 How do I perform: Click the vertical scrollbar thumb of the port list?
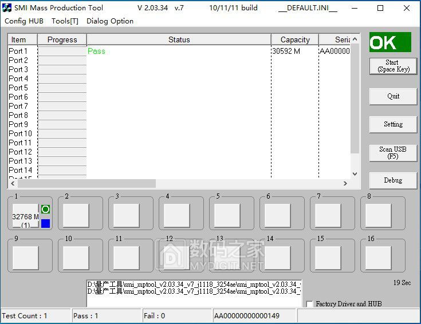(355, 99)
